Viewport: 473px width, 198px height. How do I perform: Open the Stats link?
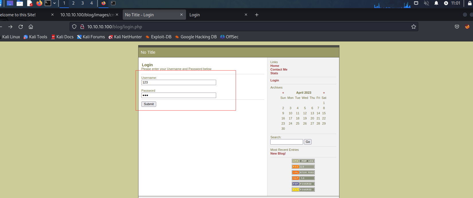click(274, 73)
